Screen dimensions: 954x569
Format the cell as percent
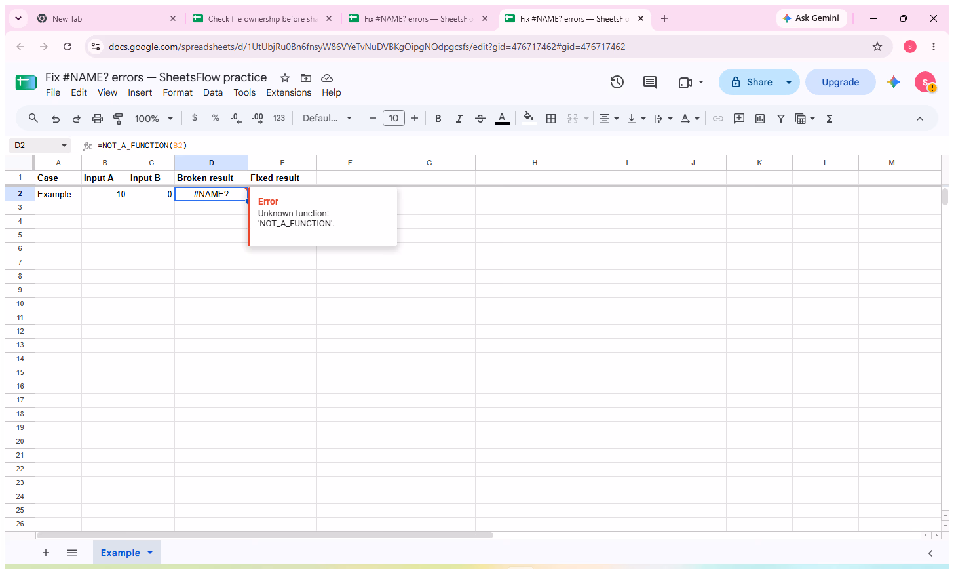[216, 118]
